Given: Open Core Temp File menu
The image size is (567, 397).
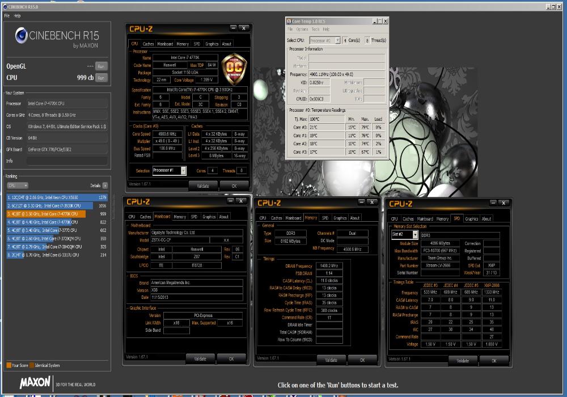Looking at the screenshot, I should 290,29.
